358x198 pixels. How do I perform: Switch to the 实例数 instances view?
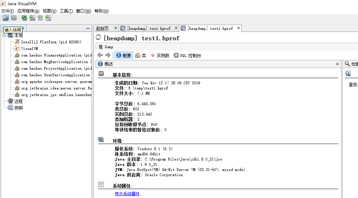(x=160, y=55)
